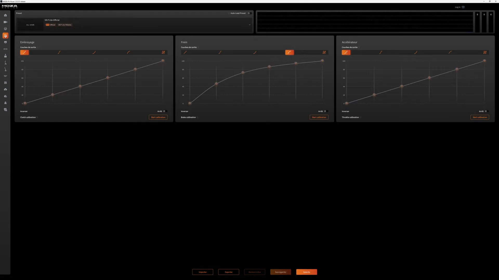The image size is (499, 280).
Task: Select the S-curve output for Embrayage
Action: click(x=59, y=52)
